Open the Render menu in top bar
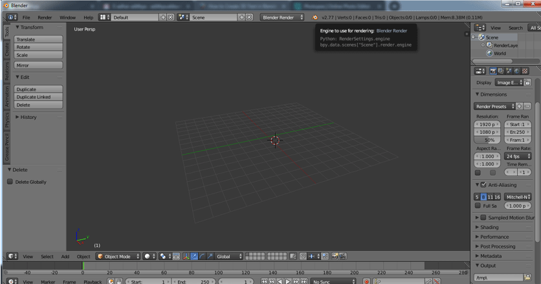This screenshot has height=284, width=541. (x=45, y=17)
